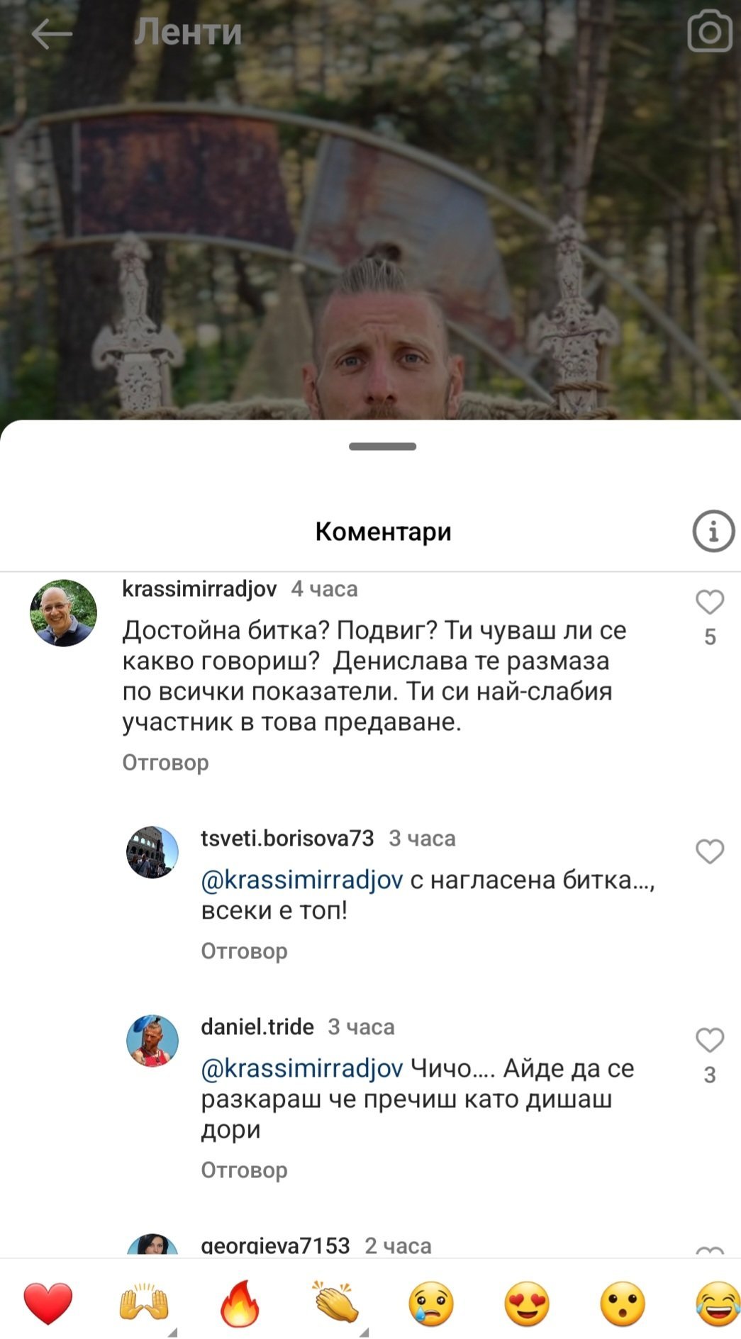Open the camera icon at top right
Image resolution: width=741 pixels, height=1339 pixels.
tap(710, 32)
